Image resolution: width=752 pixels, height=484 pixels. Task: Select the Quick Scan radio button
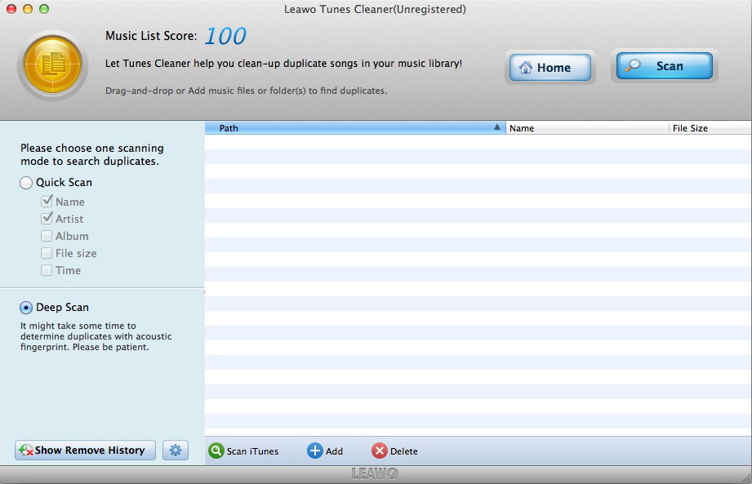click(x=26, y=183)
